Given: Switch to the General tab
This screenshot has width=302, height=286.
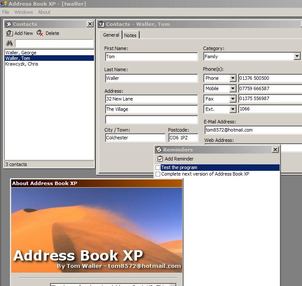Looking at the screenshot, I should pyautogui.click(x=111, y=35).
